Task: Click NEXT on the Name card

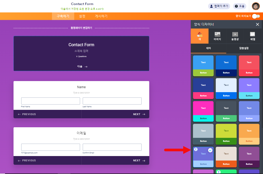Action: (139, 114)
